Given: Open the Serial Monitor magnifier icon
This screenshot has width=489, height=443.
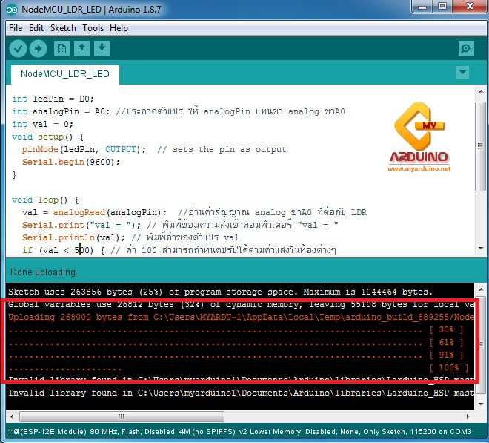Looking at the screenshot, I should [x=466, y=49].
